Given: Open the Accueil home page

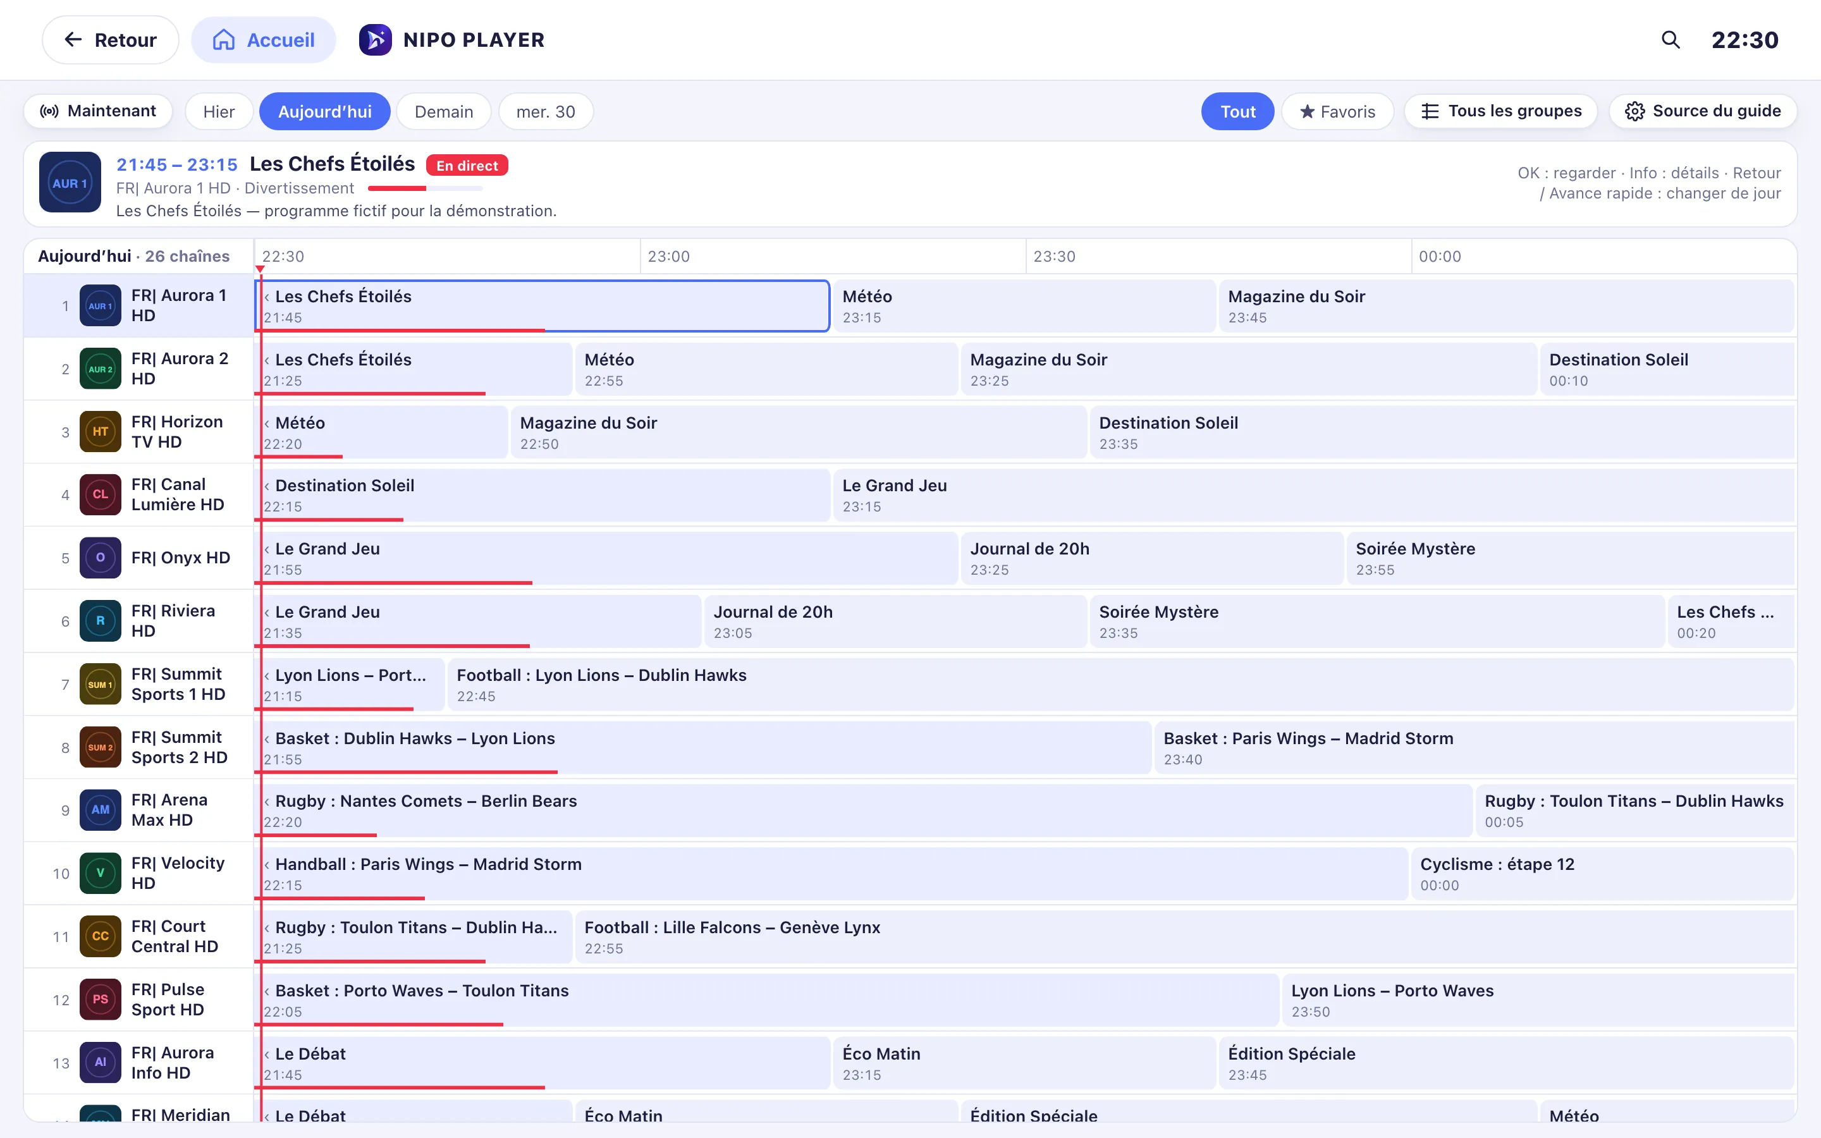Looking at the screenshot, I should point(264,40).
